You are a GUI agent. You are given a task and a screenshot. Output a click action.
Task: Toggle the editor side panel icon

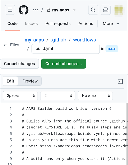pos(120,81)
